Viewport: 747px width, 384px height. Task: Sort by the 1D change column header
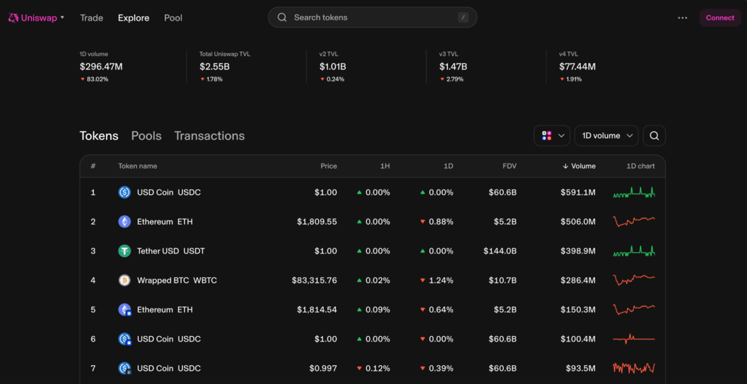point(448,166)
